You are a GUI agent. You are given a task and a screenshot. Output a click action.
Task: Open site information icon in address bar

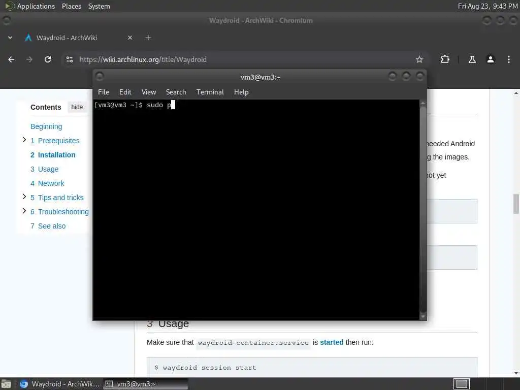point(70,59)
